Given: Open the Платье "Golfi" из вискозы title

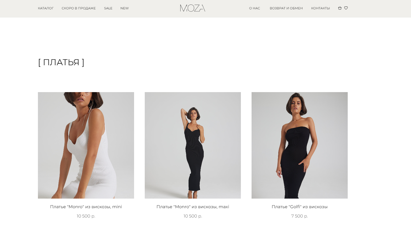Looking at the screenshot, I should [300, 207].
